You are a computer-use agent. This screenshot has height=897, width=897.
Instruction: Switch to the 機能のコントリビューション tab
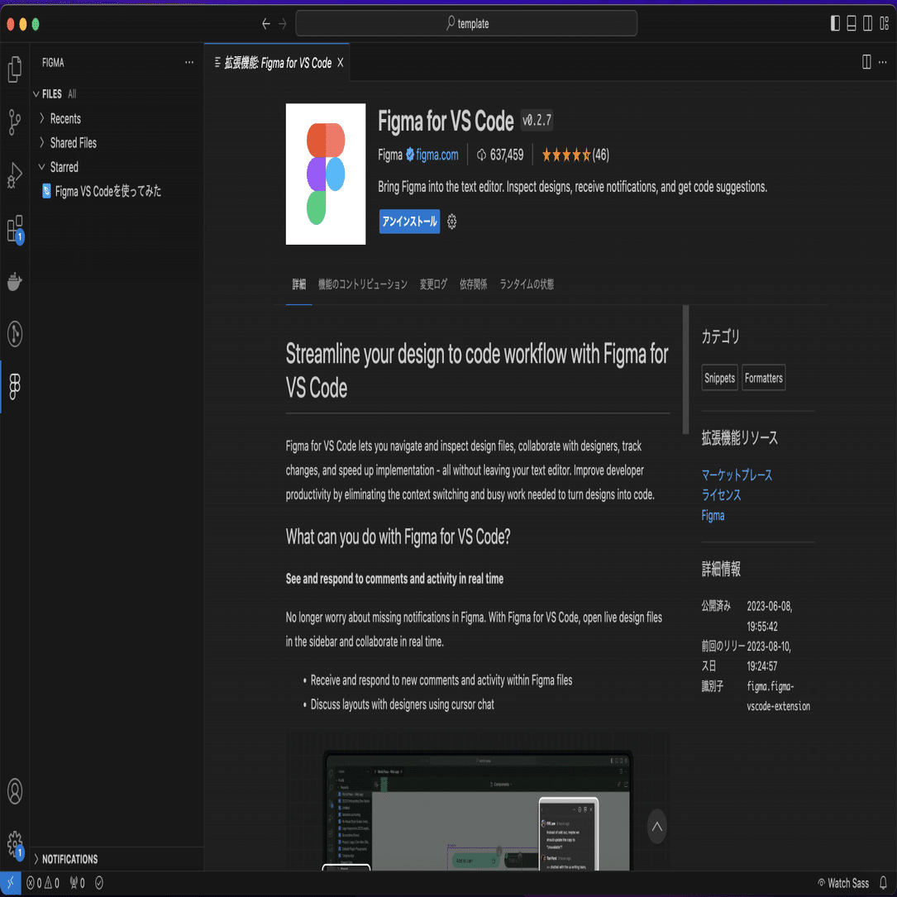point(363,284)
